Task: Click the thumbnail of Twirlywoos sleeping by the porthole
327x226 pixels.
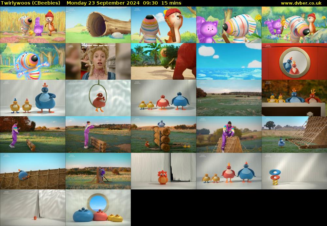Action: click(98, 207)
